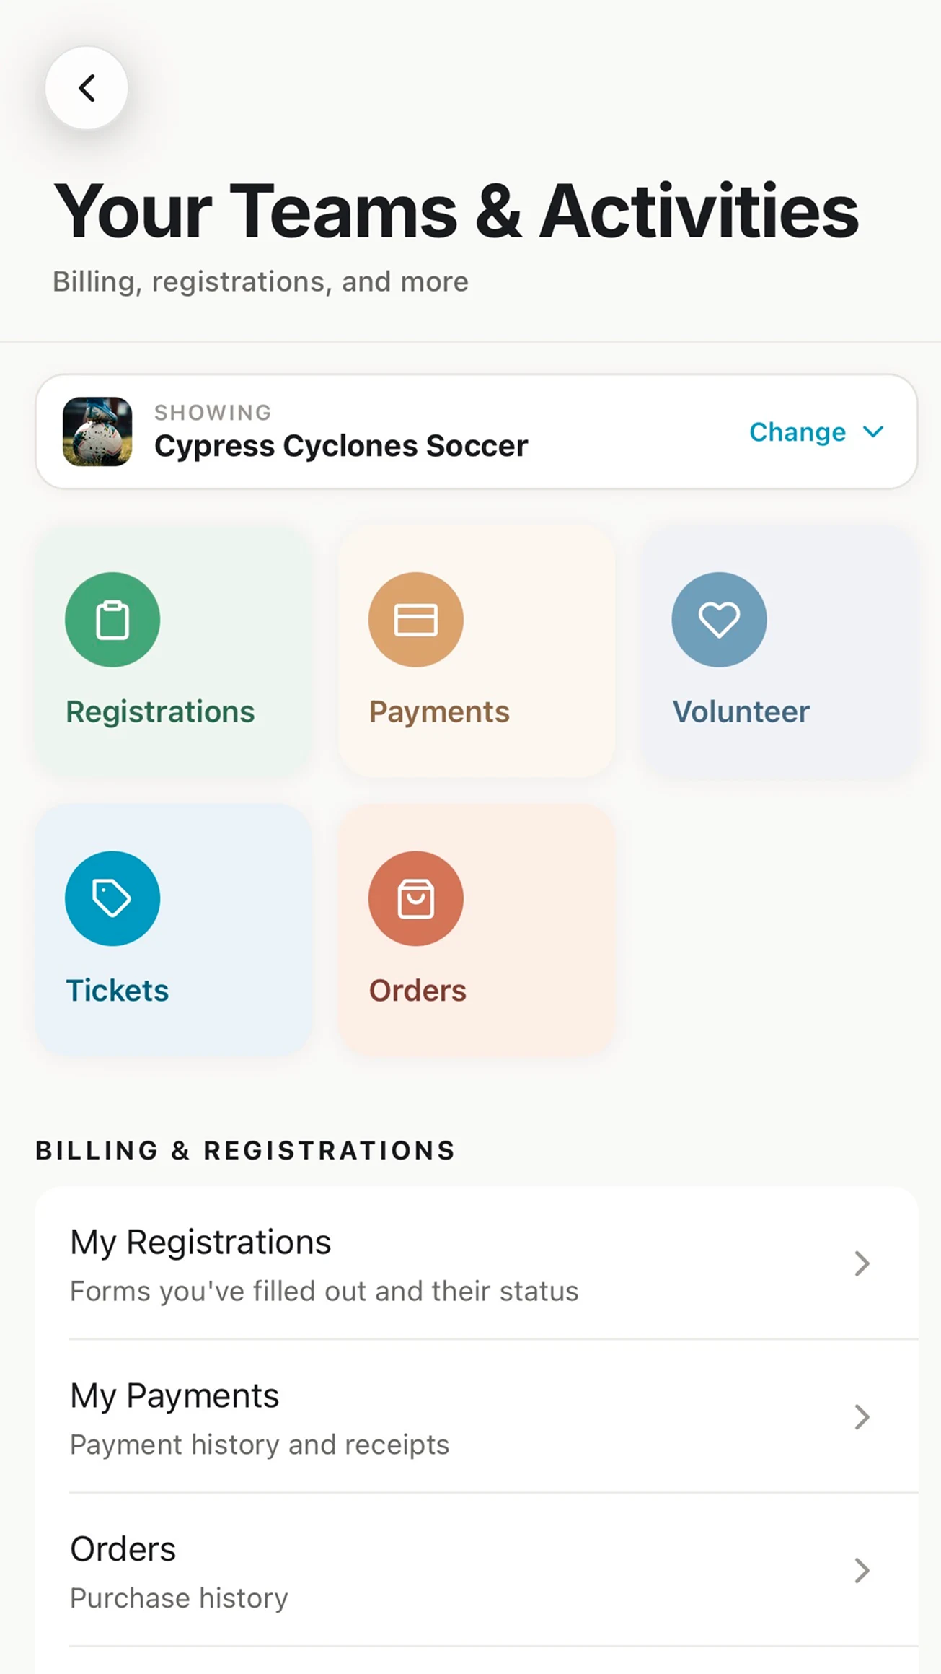This screenshot has height=1674, width=941.
Task: Open the orange Payments card icon
Action: (416, 620)
